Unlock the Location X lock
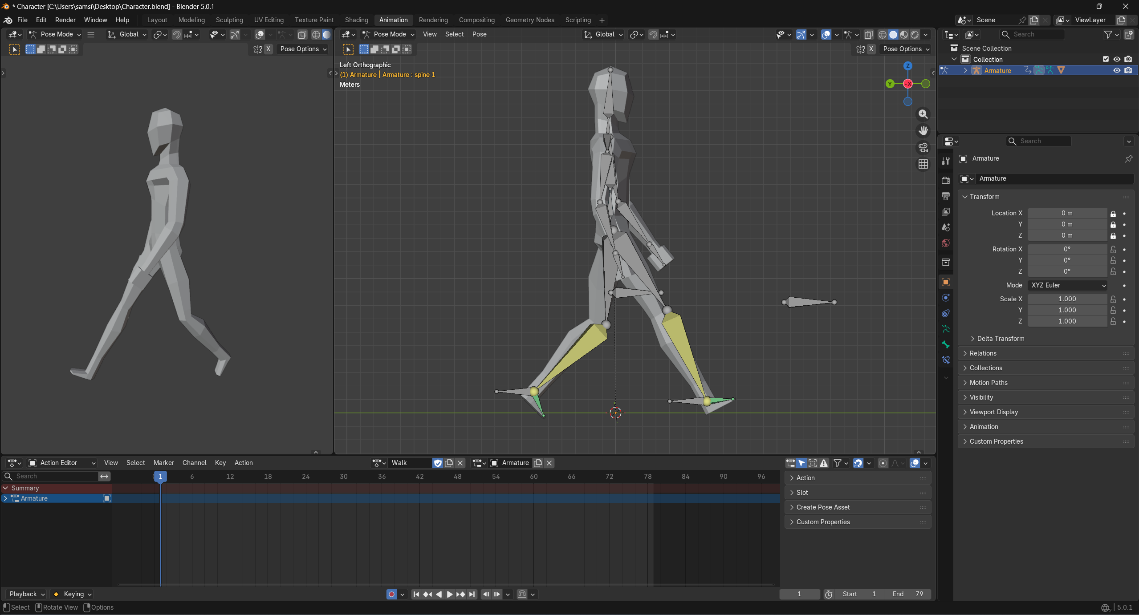Screen dimensions: 1139x615 1113,214
